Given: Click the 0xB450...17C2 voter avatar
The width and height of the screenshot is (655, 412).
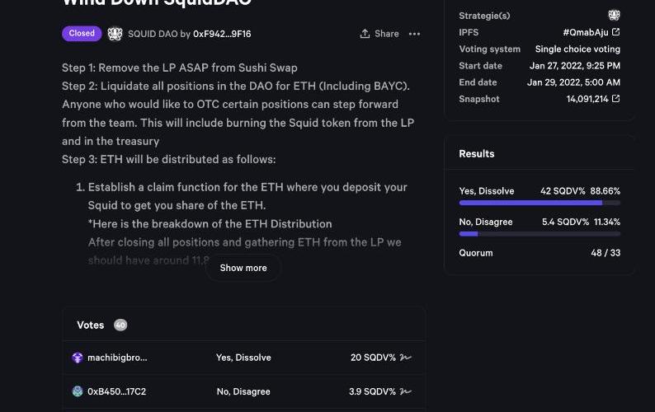Looking at the screenshot, I should click(78, 391).
